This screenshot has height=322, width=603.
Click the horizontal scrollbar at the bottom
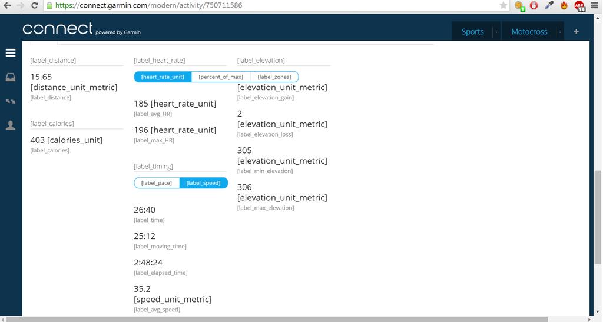[x=277, y=319]
